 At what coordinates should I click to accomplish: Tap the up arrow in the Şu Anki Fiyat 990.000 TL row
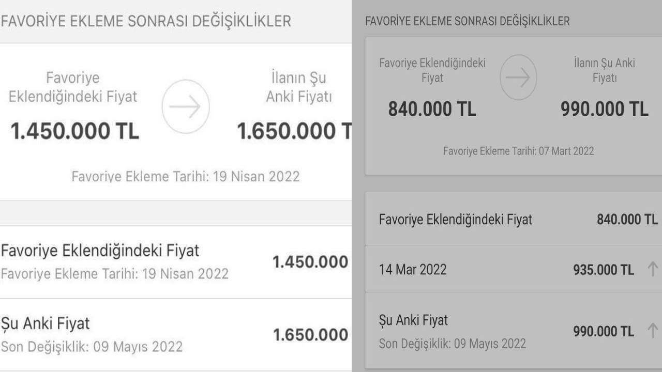pyautogui.click(x=653, y=331)
